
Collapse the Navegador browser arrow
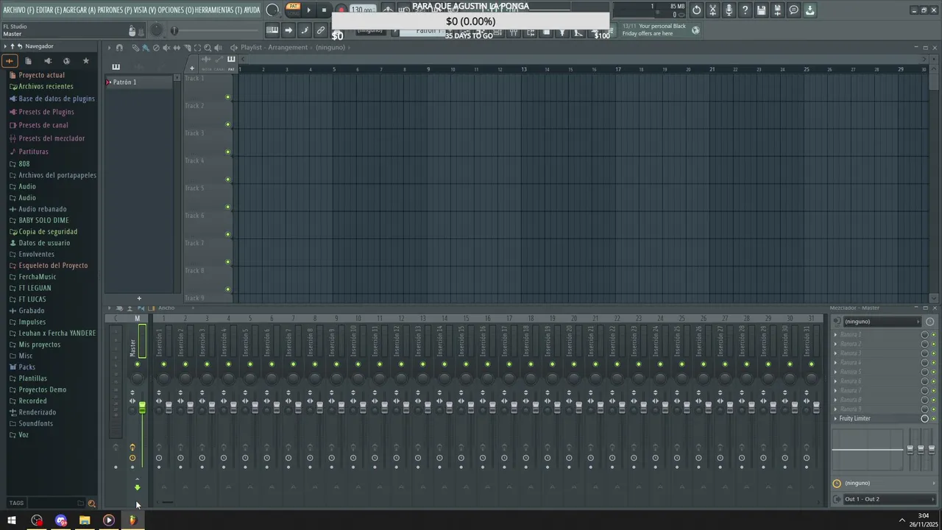point(5,46)
